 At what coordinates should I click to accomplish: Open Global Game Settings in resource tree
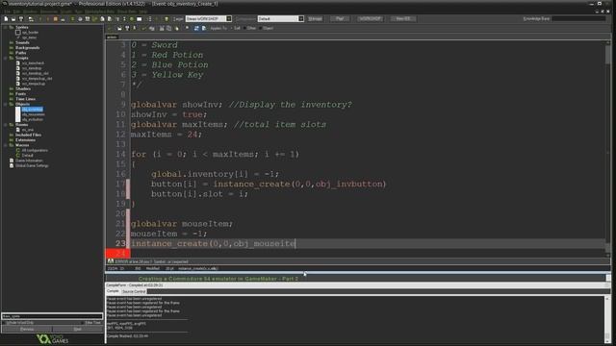(32, 165)
